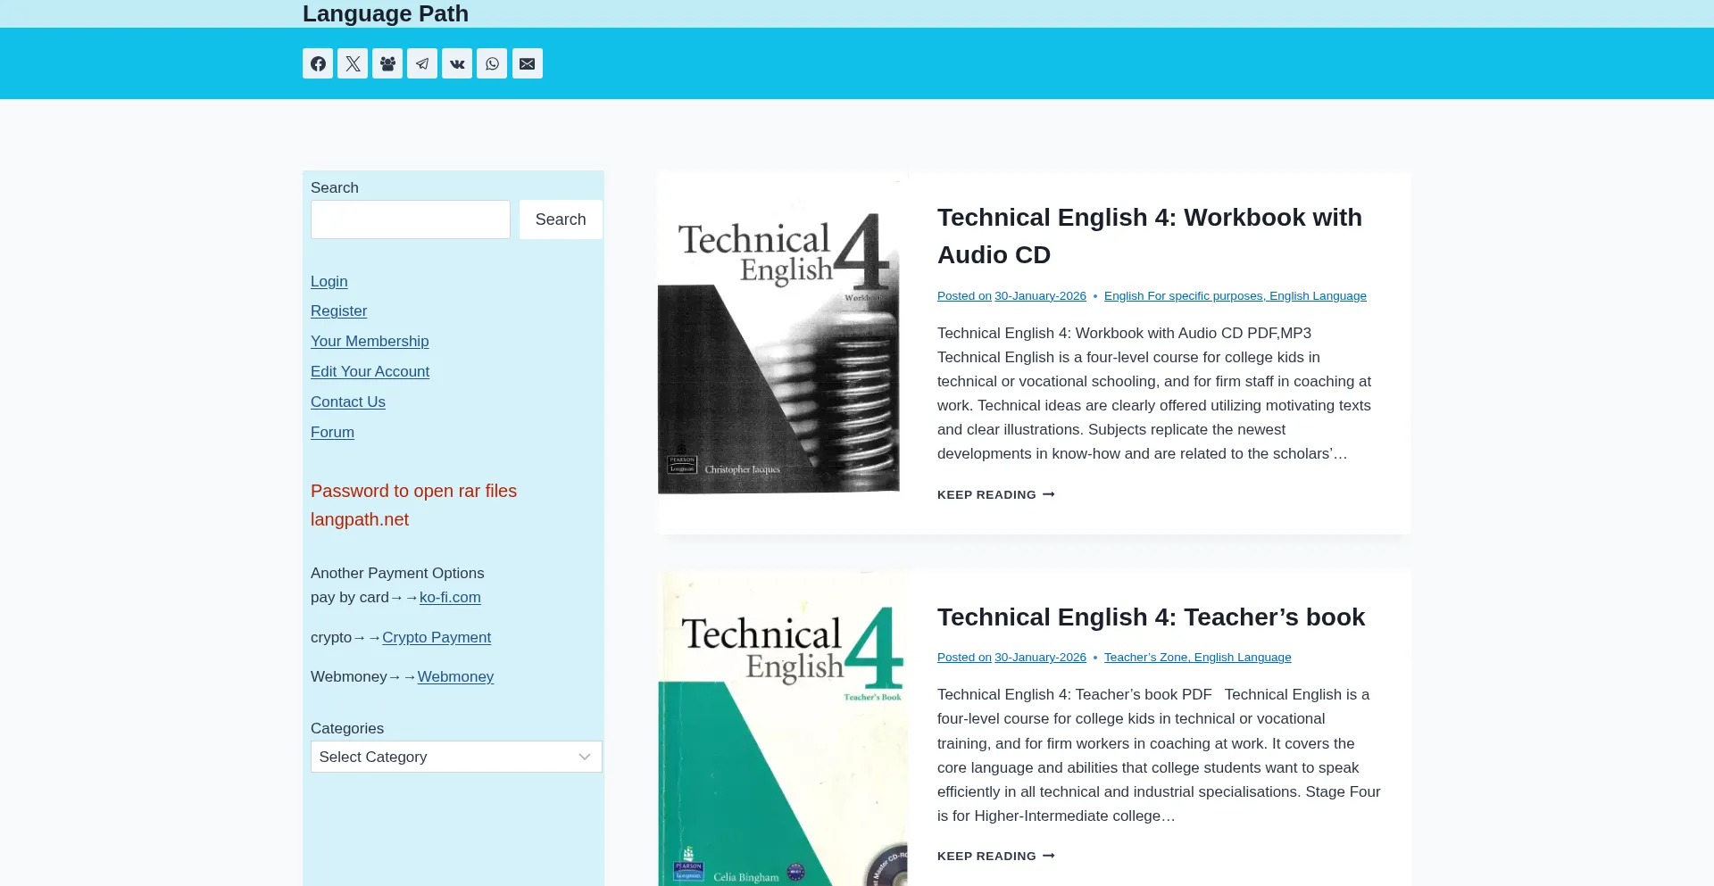The height and width of the screenshot is (886, 1714).
Task: Open the Facebook Group social icon
Action: [x=387, y=63]
